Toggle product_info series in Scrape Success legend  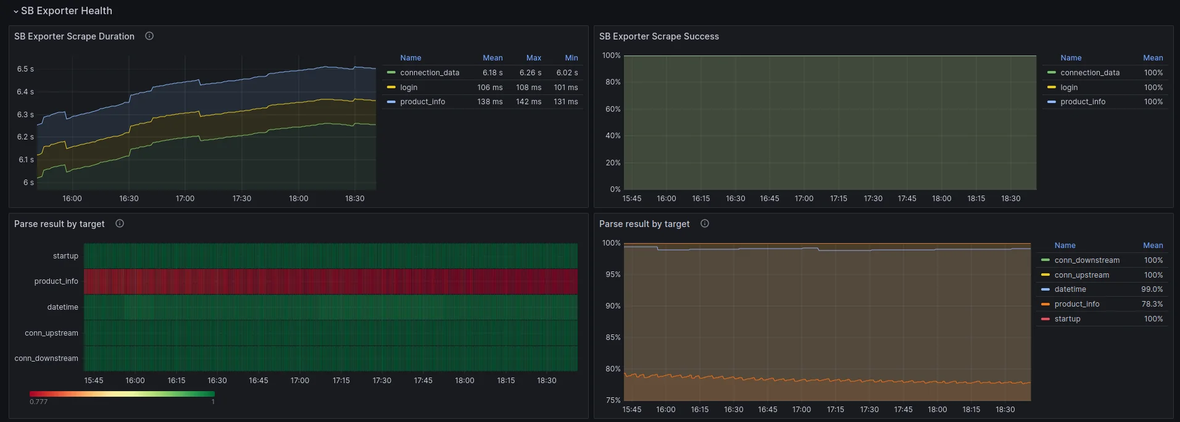(x=1082, y=102)
